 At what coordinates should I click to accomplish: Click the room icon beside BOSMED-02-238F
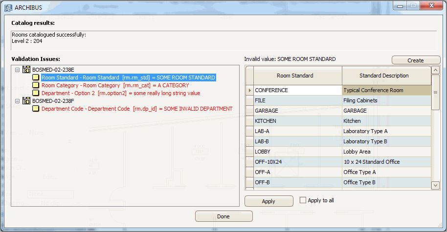point(26,101)
